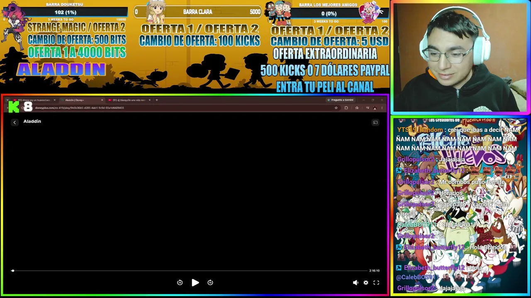The height and width of the screenshot is (298, 531).
Task: Click the 'BARRA CLARA' goal bar
Action: click(x=198, y=12)
